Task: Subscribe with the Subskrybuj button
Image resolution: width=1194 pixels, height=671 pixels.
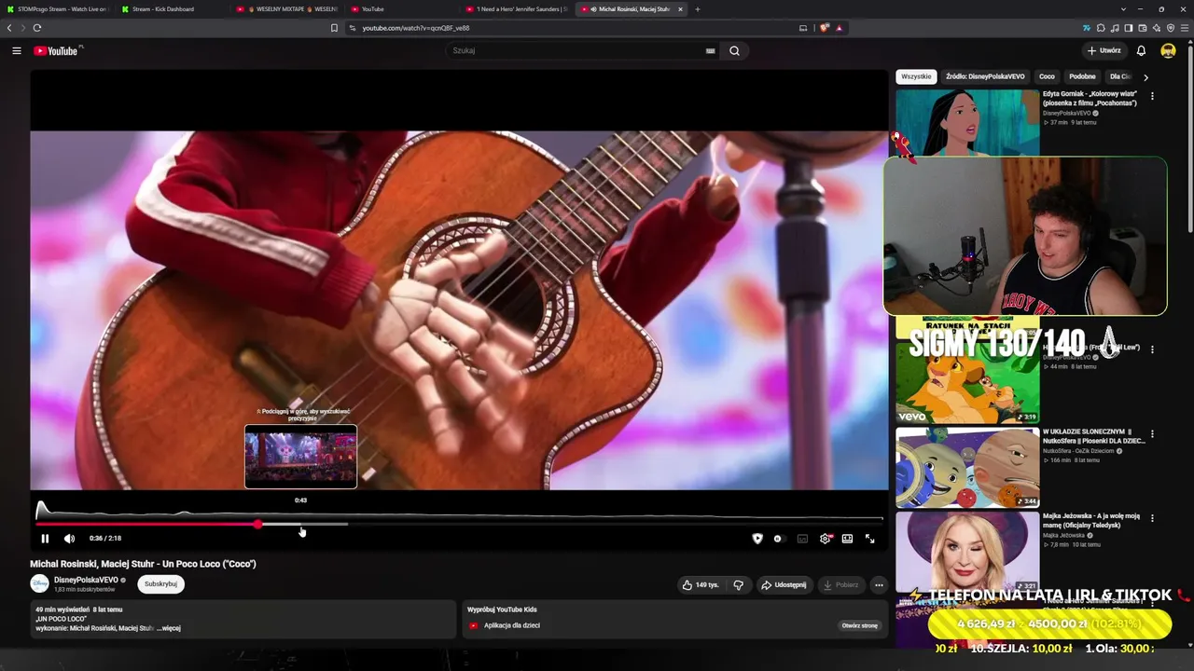Action: tap(160, 583)
